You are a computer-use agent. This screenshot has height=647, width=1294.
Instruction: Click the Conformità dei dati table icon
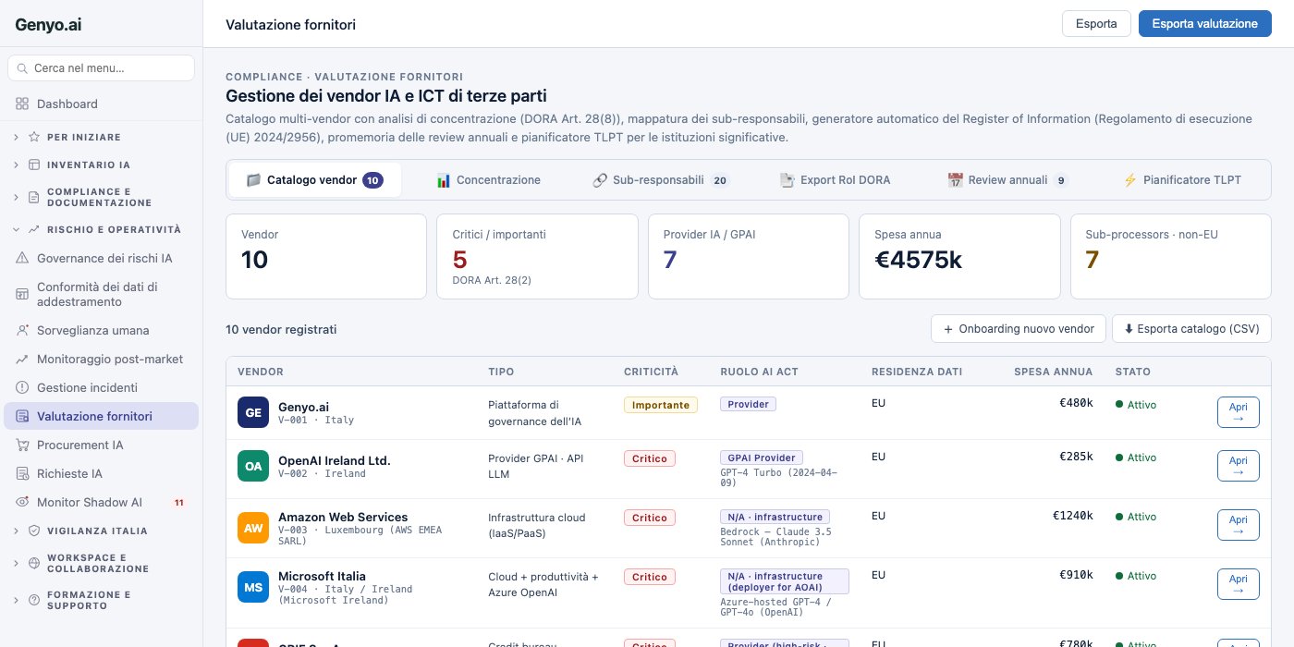click(x=22, y=294)
